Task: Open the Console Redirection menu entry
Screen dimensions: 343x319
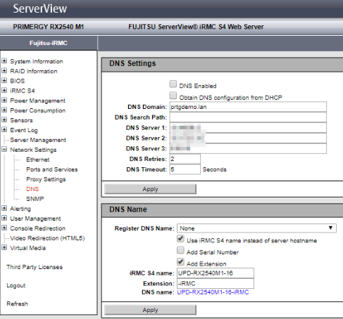Action: [x=37, y=228]
